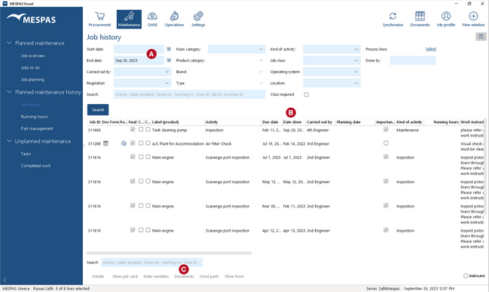This screenshot has width=489, height=292.
Task: Click Show job card
Action: (125, 276)
